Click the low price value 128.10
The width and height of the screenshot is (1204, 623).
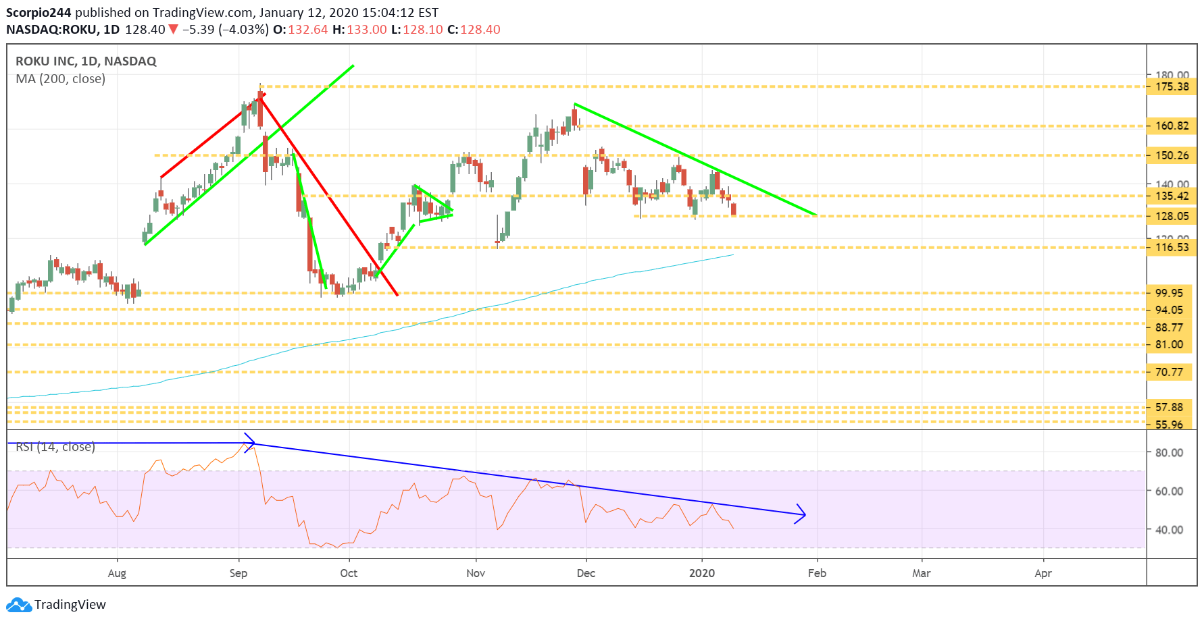(423, 30)
